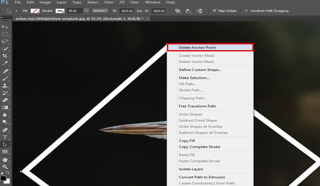Close the zoltan-tasi document tab

(x=147, y=19)
